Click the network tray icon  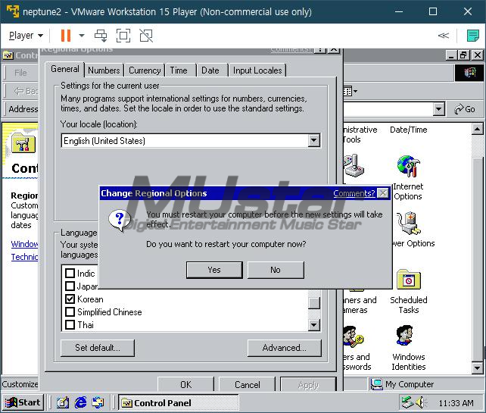click(x=407, y=402)
